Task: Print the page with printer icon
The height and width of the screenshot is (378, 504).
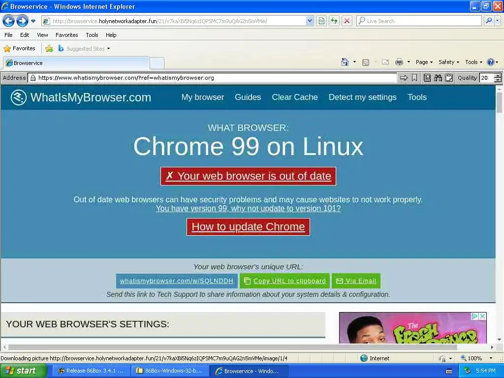Action: click(399, 62)
